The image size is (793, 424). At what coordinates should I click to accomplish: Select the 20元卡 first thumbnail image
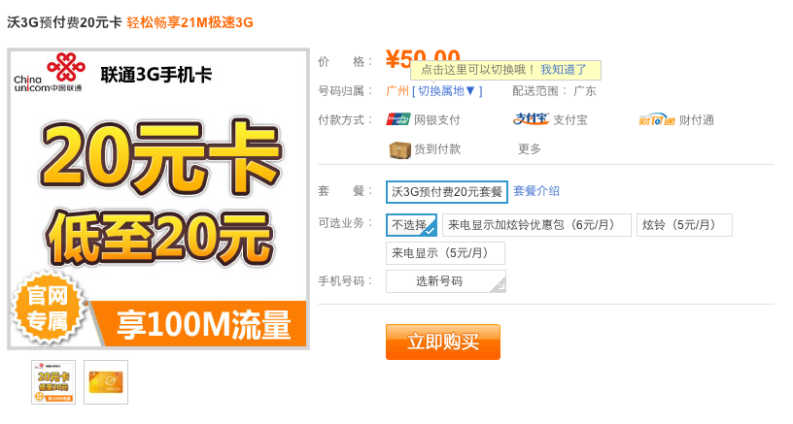(x=53, y=382)
